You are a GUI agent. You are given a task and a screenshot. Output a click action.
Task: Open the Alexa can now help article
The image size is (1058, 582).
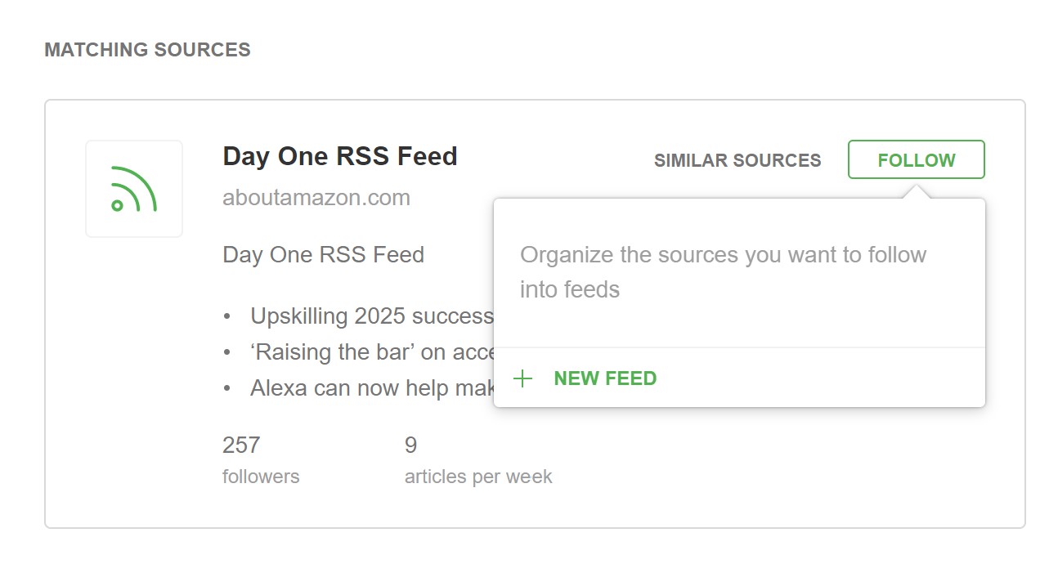pos(371,387)
